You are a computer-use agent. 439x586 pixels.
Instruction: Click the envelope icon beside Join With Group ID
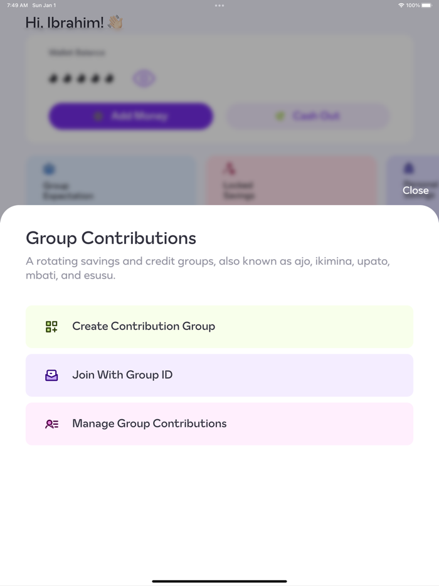[51, 375]
